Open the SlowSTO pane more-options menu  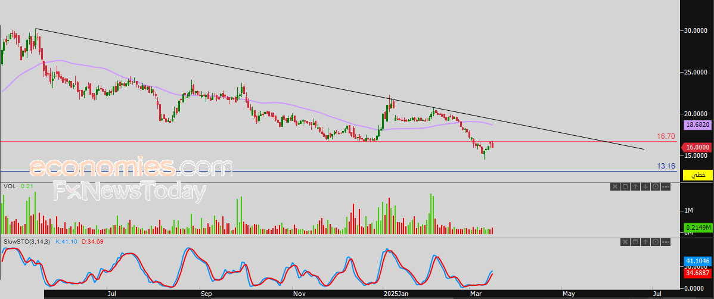(x=666, y=242)
